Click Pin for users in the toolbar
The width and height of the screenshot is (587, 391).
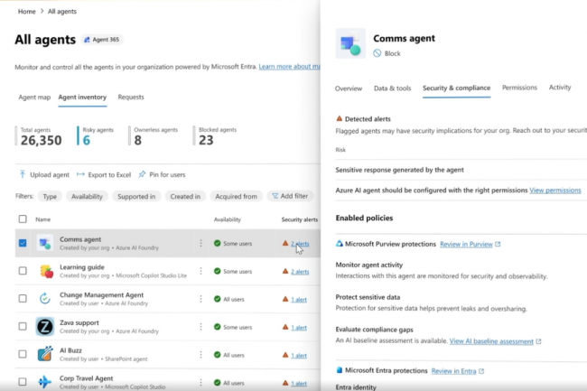[164, 174]
